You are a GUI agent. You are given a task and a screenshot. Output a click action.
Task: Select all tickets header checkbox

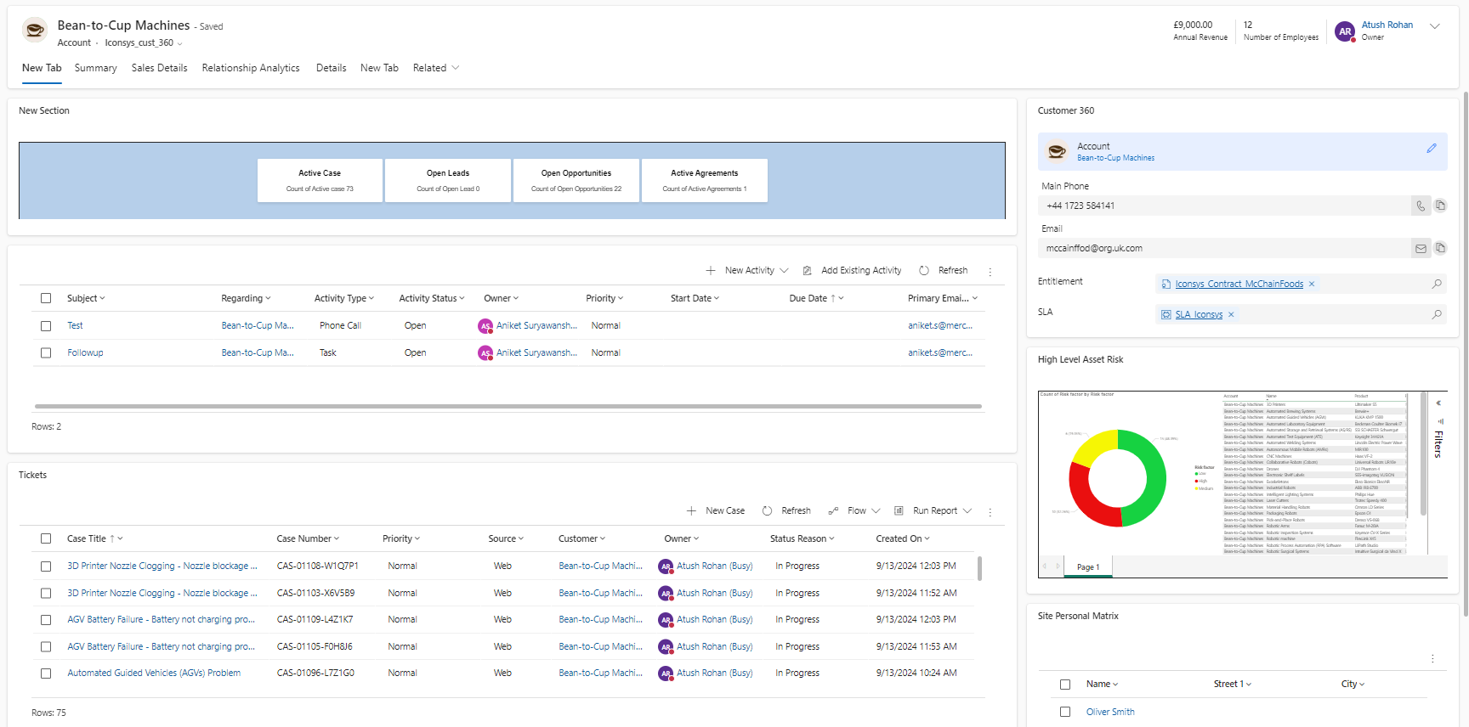tap(46, 538)
